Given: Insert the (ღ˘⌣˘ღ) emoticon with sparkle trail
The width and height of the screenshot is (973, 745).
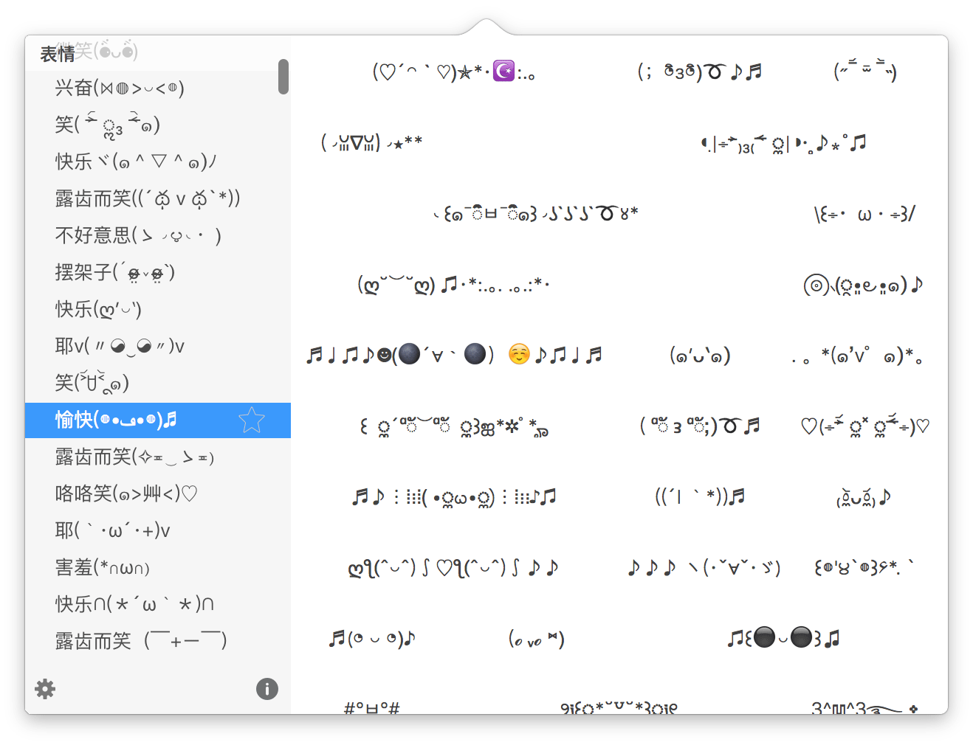Looking at the screenshot, I should [453, 284].
